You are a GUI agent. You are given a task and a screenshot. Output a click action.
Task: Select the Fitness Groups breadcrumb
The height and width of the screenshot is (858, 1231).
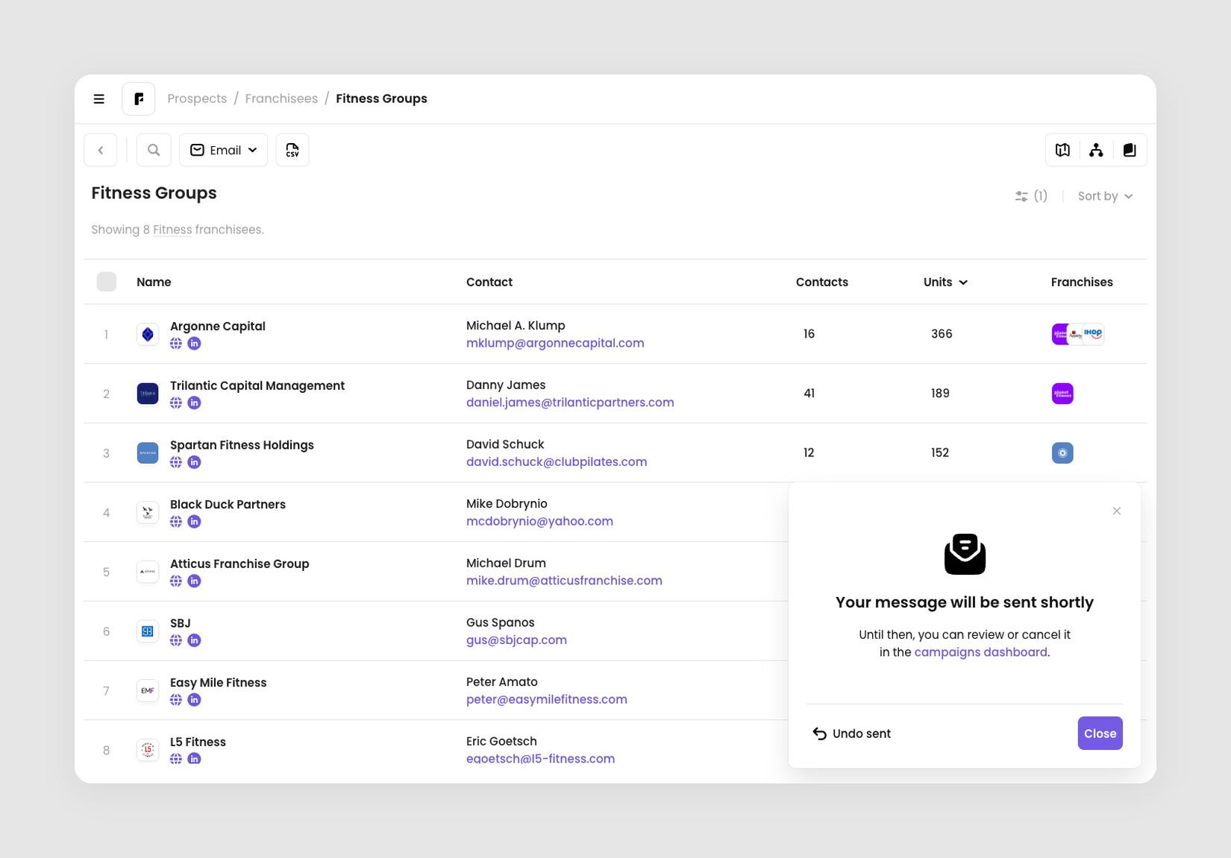[381, 99]
